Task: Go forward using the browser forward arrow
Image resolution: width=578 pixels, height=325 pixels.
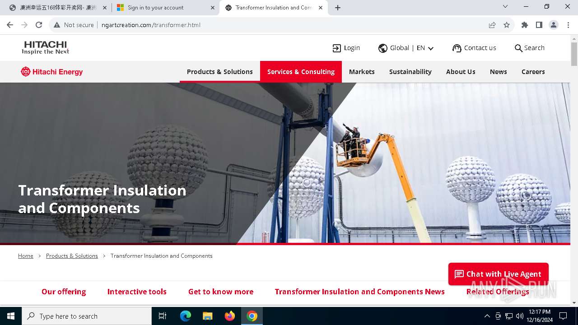Action: tap(24, 25)
